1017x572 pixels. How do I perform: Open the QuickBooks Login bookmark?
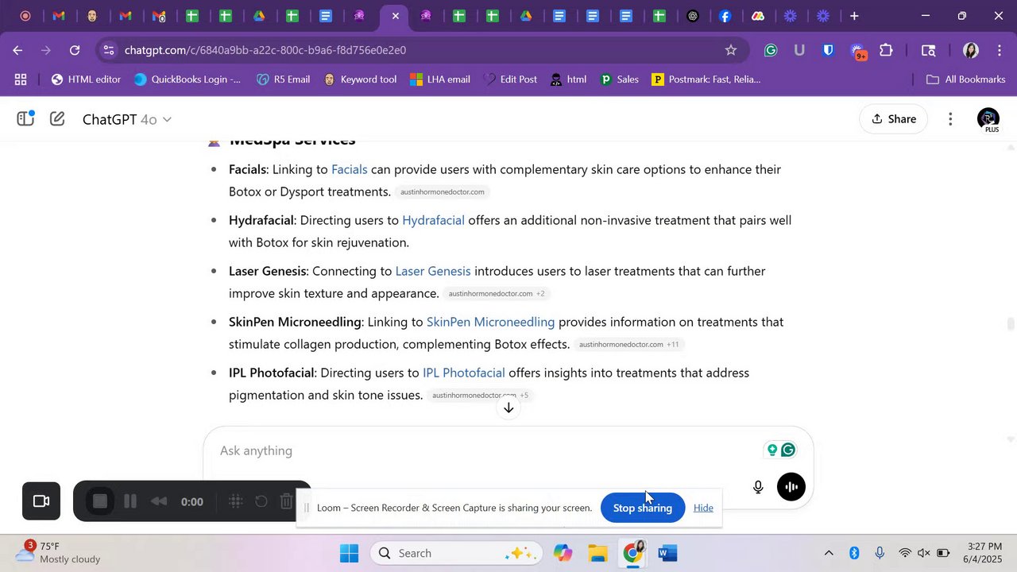(188, 79)
